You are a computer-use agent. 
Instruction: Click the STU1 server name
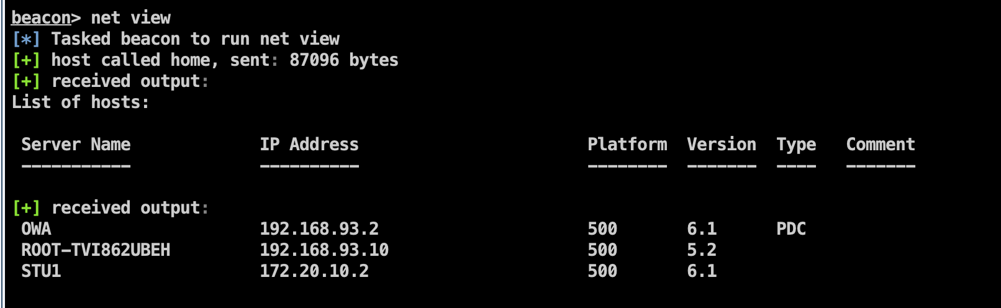(x=41, y=271)
